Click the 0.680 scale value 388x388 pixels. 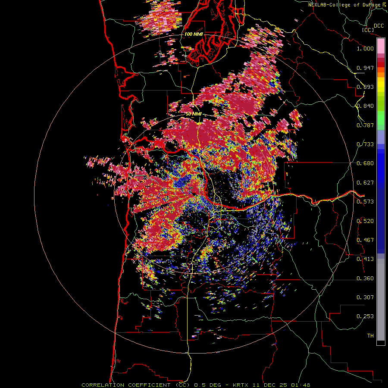click(x=365, y=163)
